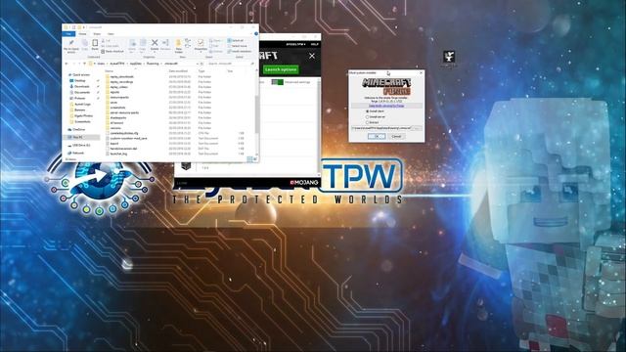Viewport: 626px width, 352px height.
Task: Open the account dropdown in launcher header
Action: pos(295,44)
